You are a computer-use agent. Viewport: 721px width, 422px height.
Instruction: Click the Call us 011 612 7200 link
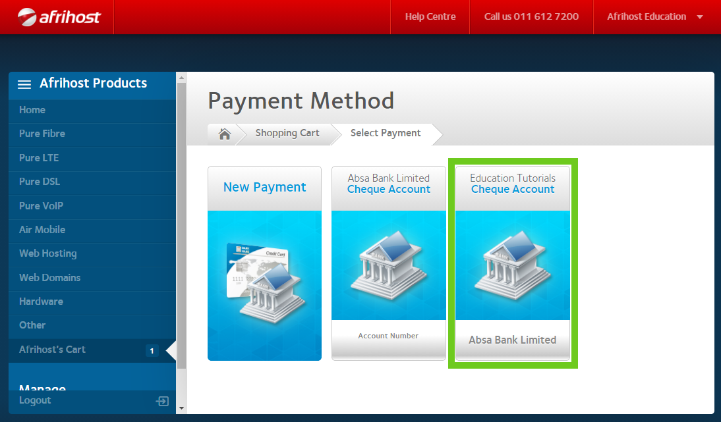tap(531, 16)
